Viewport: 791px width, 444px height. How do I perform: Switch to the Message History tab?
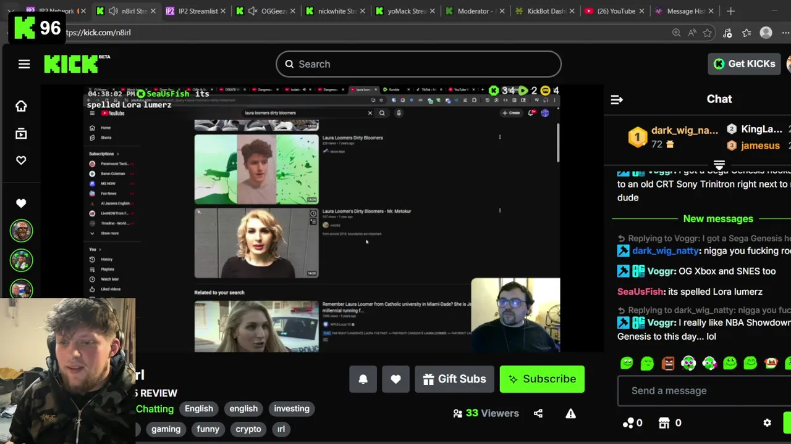point(685,11)
